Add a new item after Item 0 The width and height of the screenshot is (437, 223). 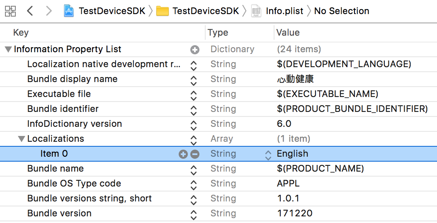pyautogui.click(x=183, y=154)
